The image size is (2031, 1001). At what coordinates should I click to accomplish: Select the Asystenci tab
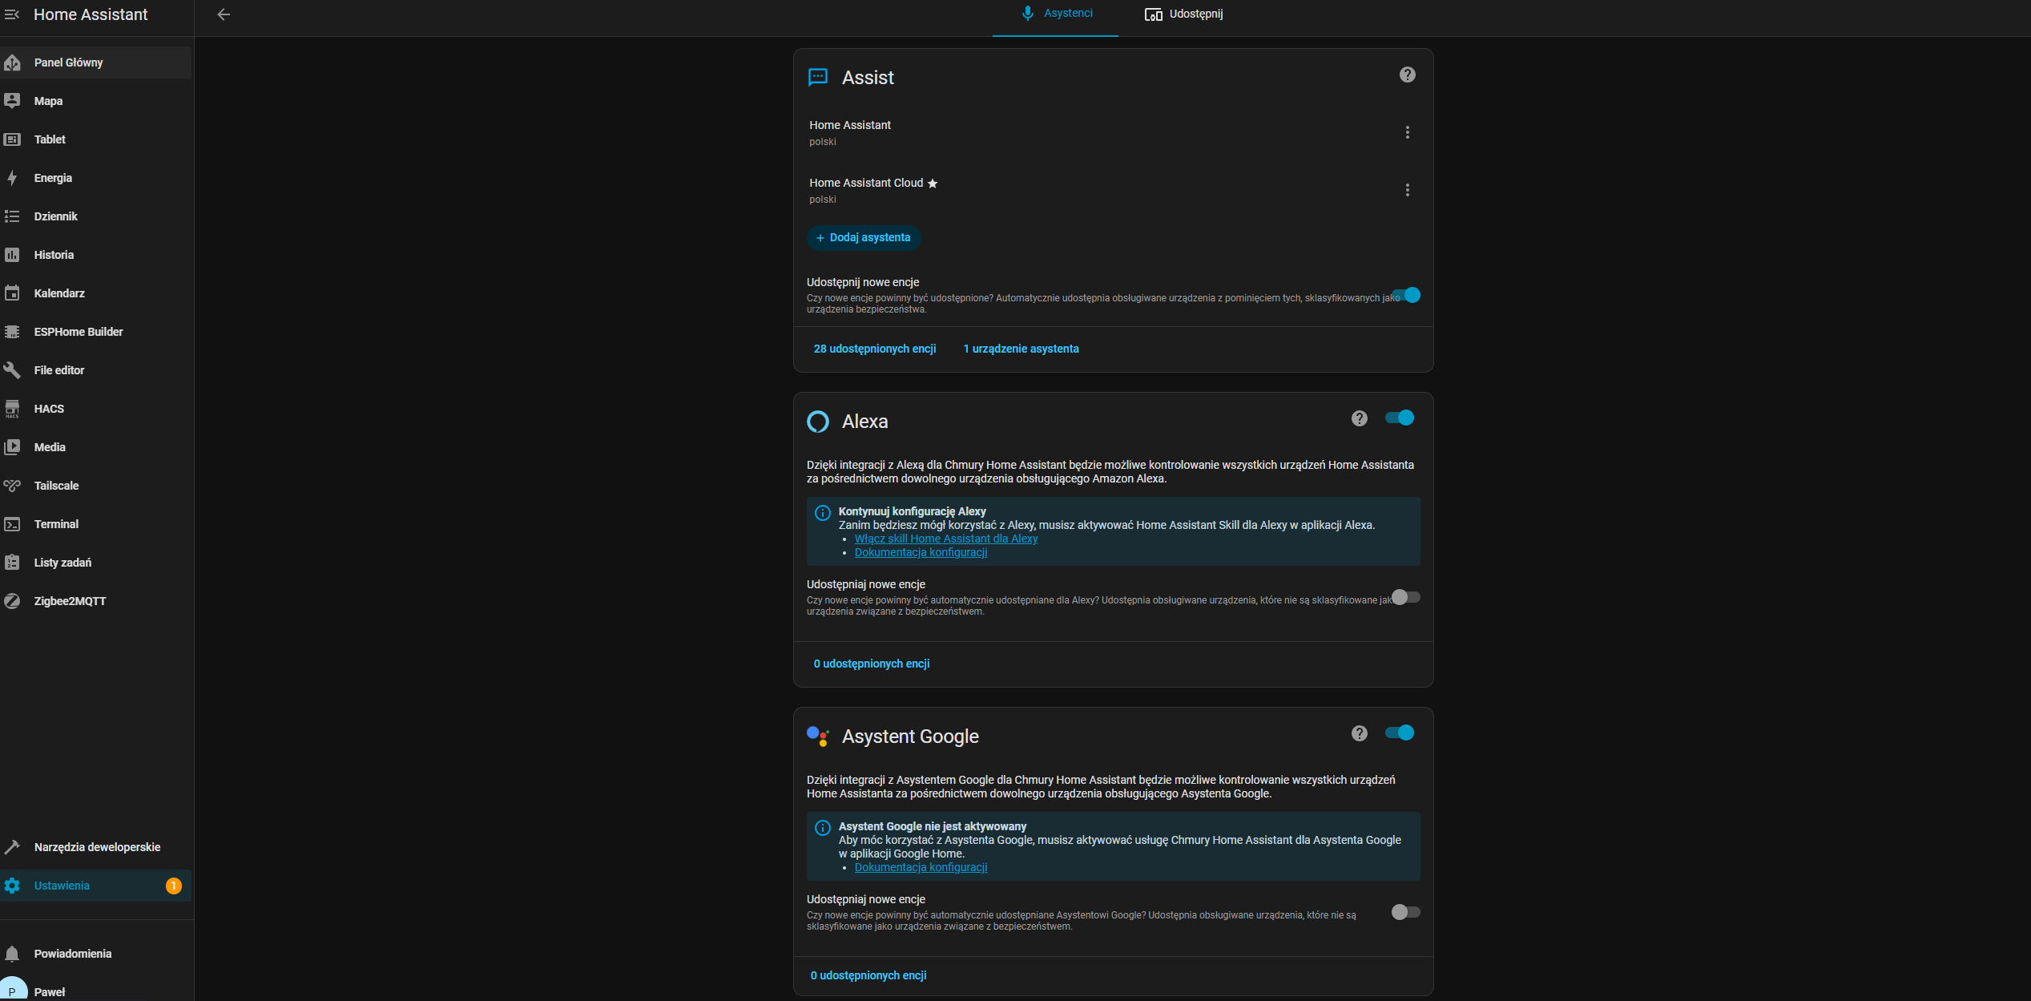click(1056, 14)
